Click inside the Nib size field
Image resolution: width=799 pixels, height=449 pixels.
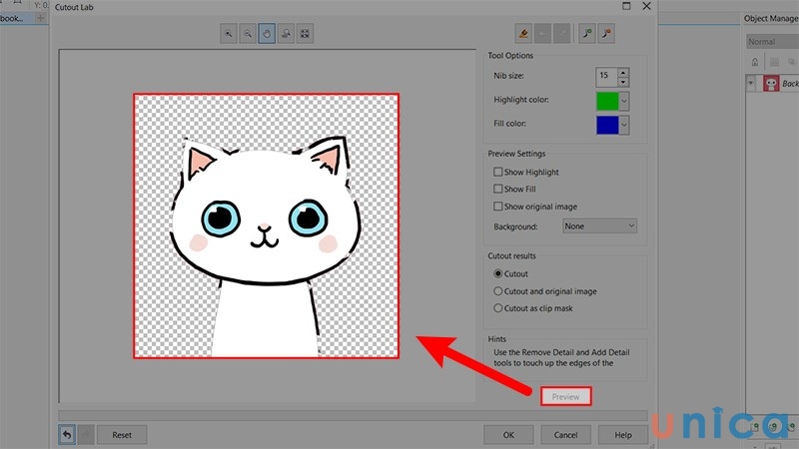point(604,76)
